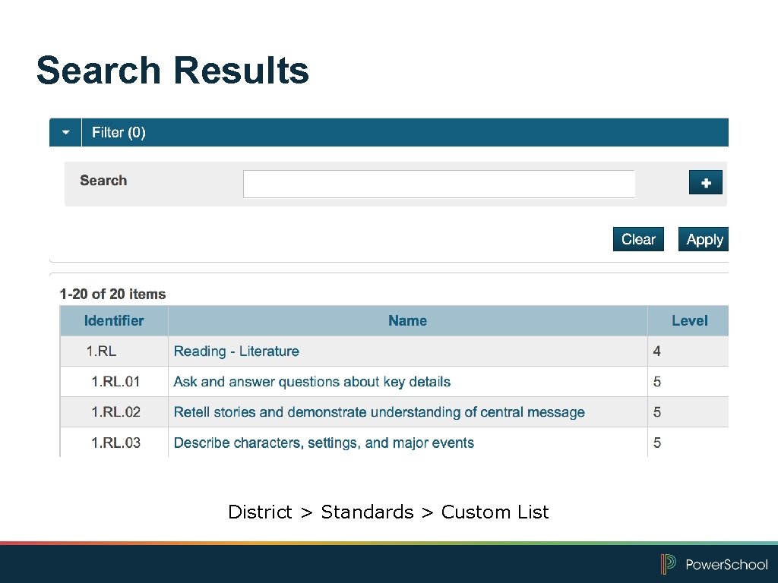Image resolution: width=778 pixels, height=583 pixels.
Task: Click the Custom List breadcrumb entry
Action: [x=495, y=512]
